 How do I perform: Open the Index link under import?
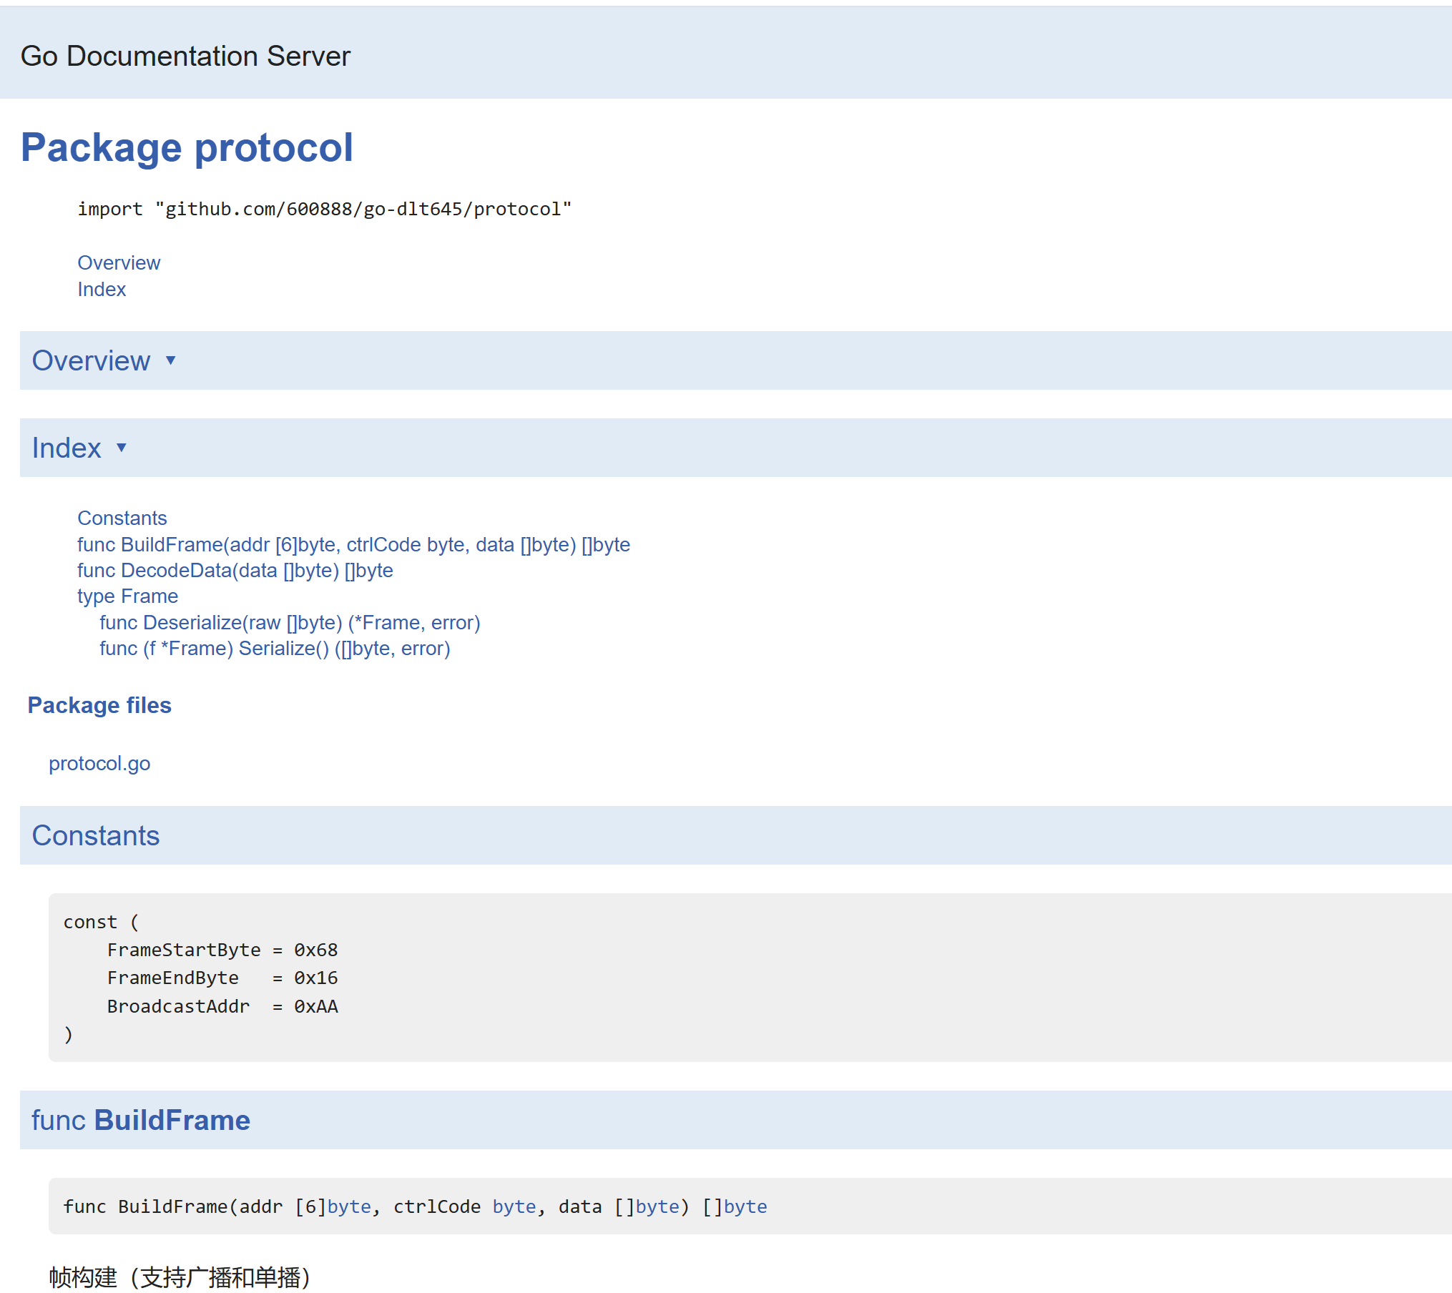[102, 289]
